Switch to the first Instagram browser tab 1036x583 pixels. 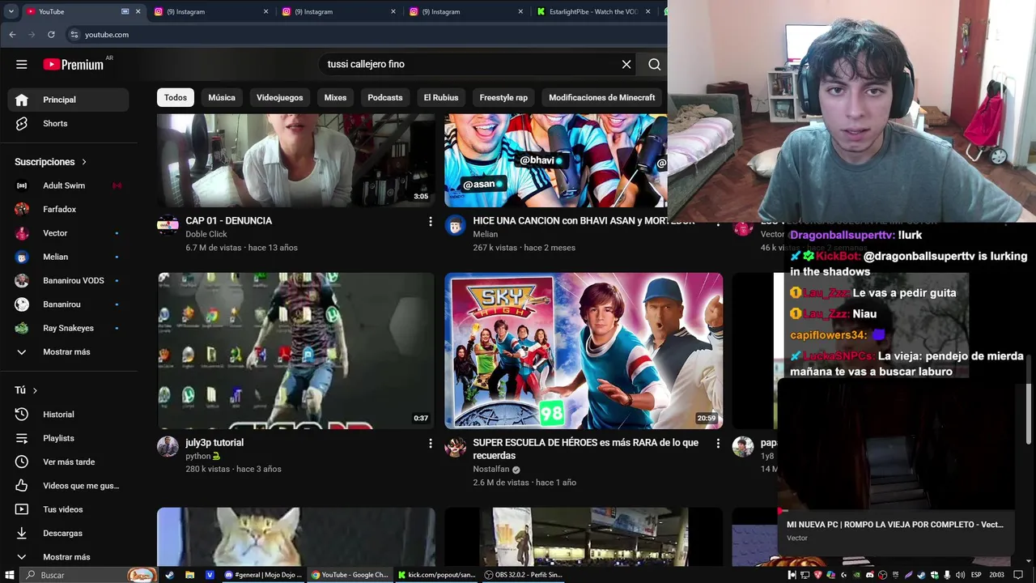[x=210, y=11]
